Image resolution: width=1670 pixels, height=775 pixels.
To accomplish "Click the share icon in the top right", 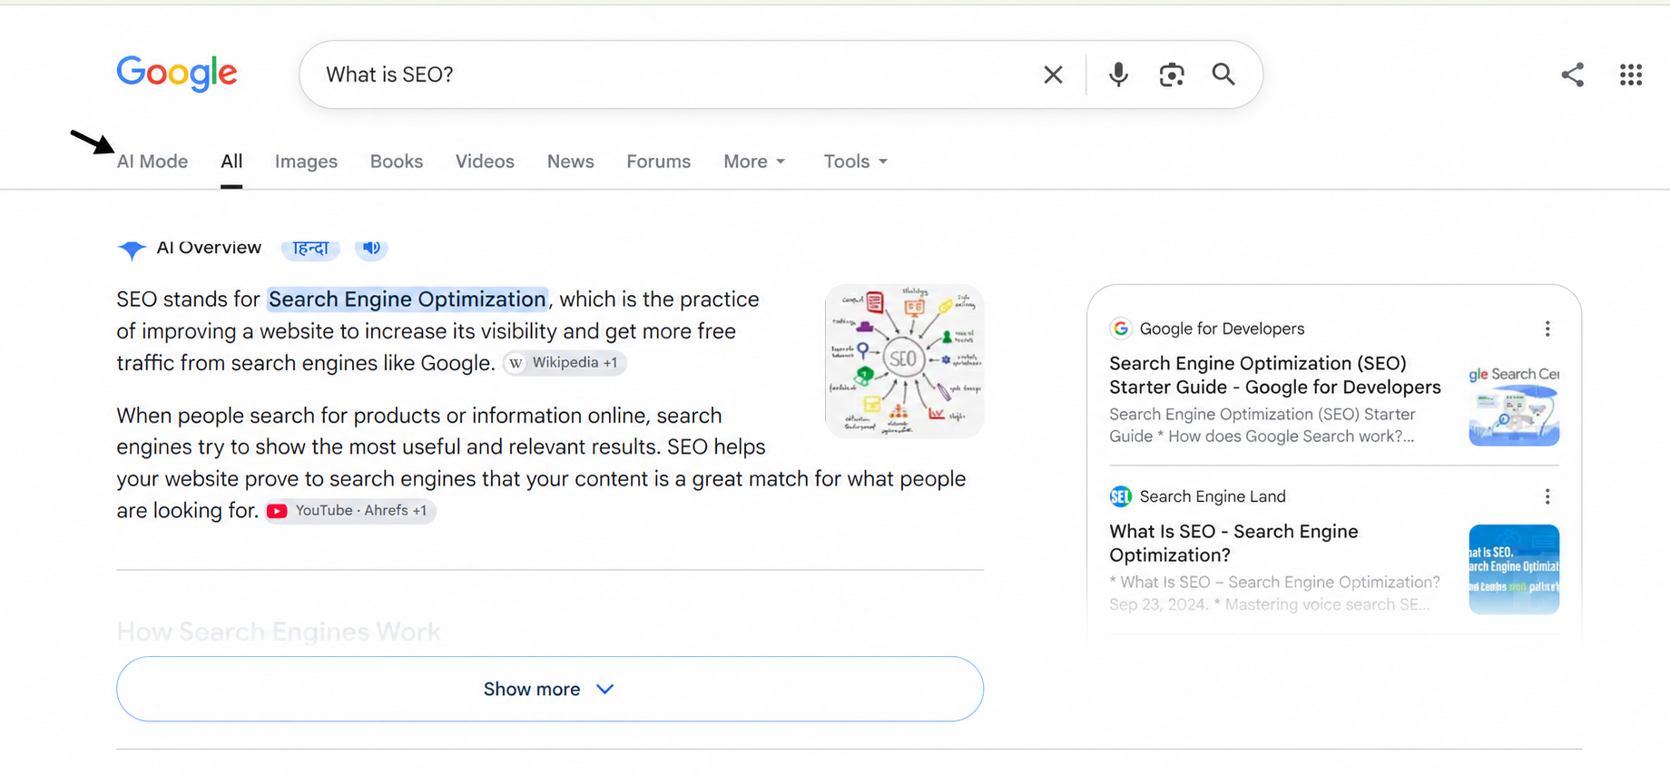I will pos(1573,74).
